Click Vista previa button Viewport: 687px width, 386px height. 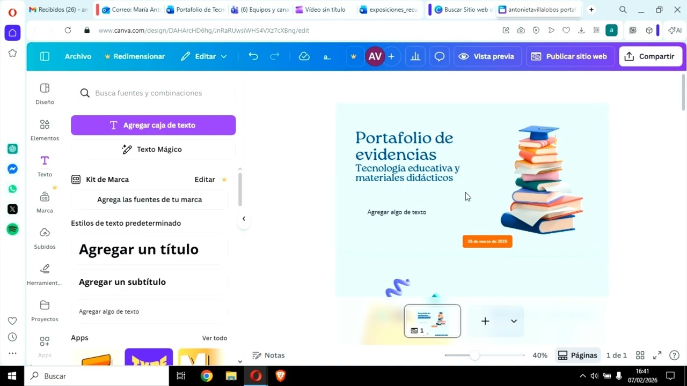pos(487,56)
